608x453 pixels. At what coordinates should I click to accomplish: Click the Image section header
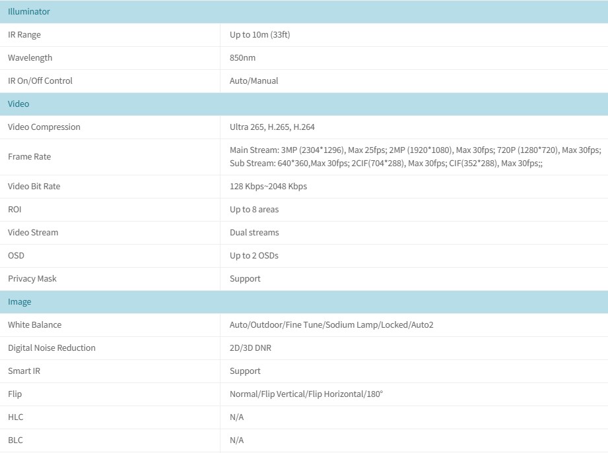(20, 302)
